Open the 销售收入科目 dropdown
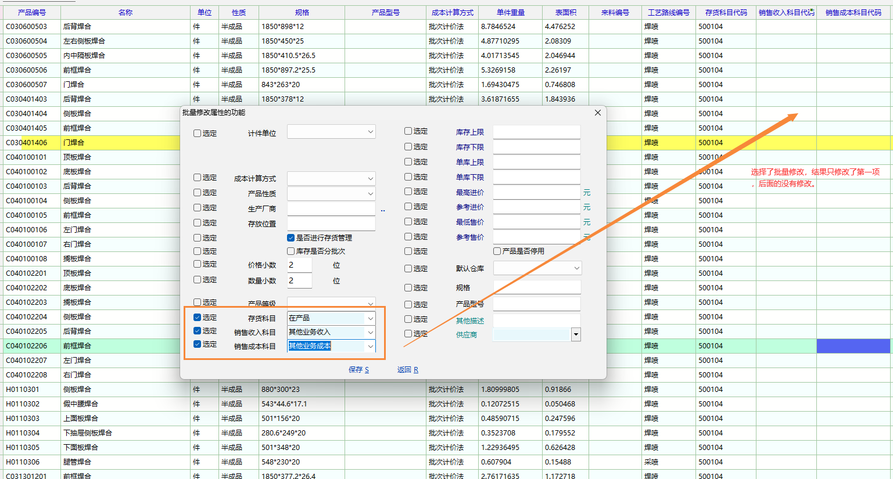 [x=370, y=332]
